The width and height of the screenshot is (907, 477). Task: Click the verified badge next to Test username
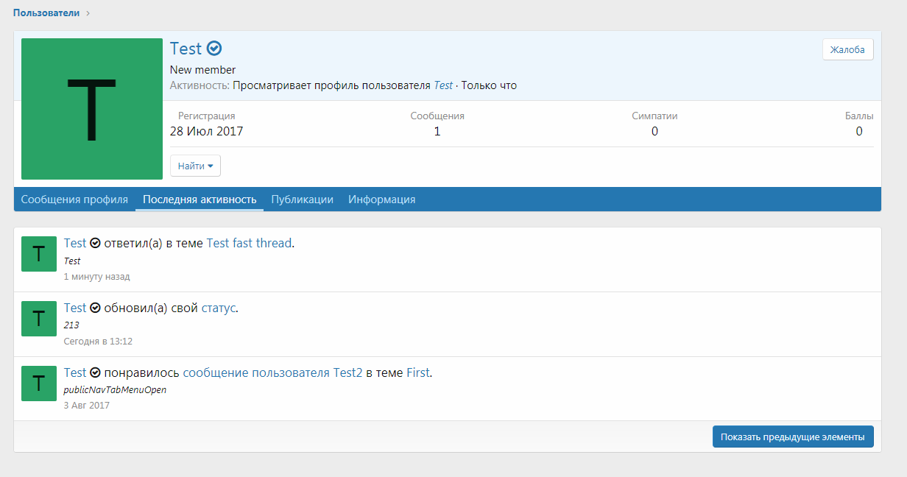213,48
